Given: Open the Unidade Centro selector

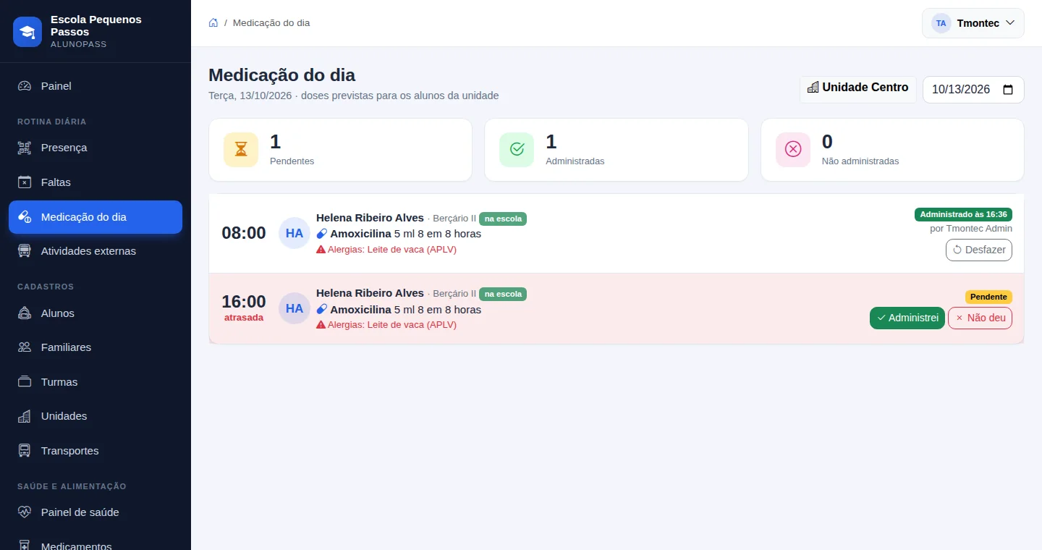Looking at the screenshot, I should pyautogui.click(x=858, y=88).
